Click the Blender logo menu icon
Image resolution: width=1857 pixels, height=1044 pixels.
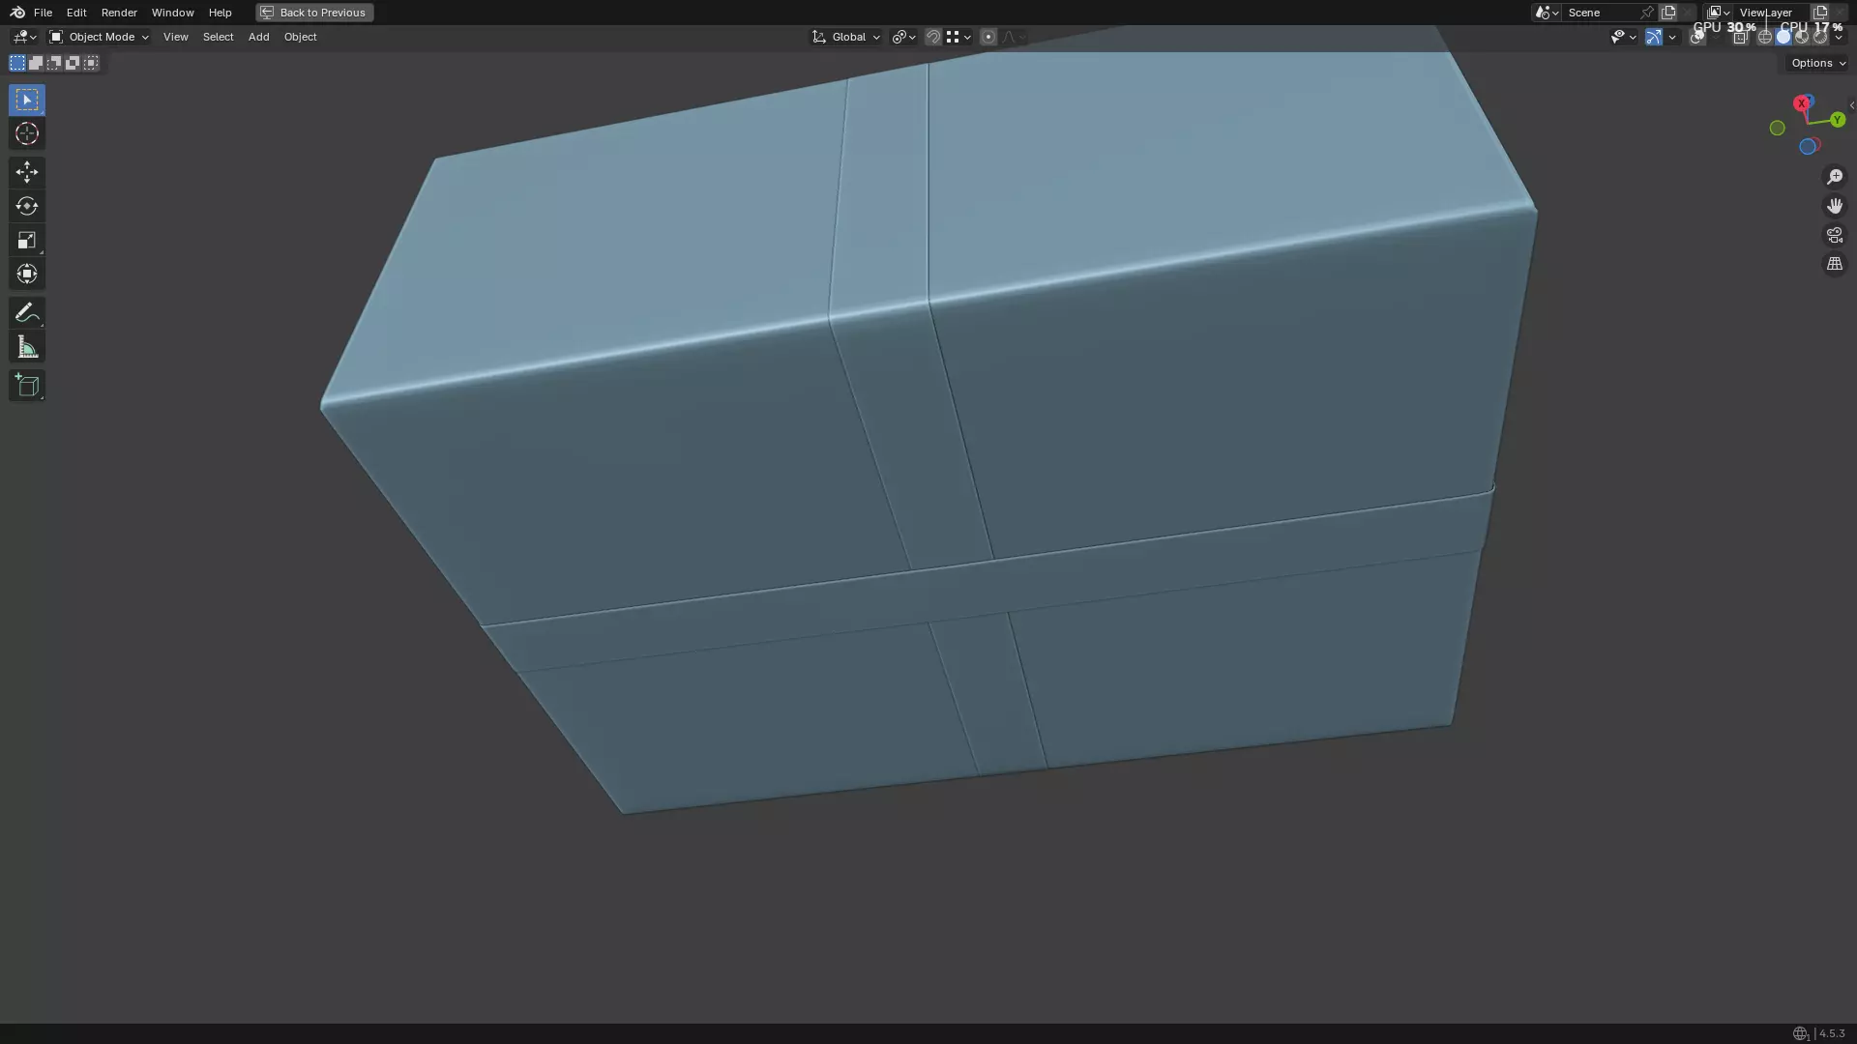tap(17, 13)
